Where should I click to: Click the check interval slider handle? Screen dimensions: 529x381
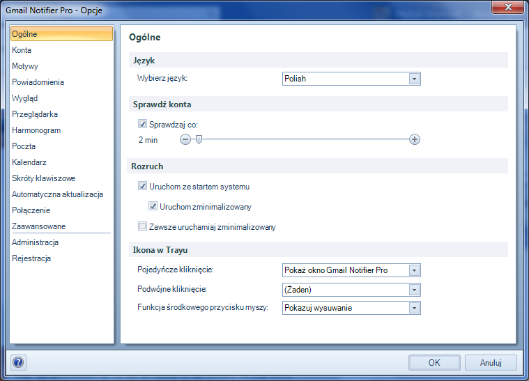tap(199, 139)
